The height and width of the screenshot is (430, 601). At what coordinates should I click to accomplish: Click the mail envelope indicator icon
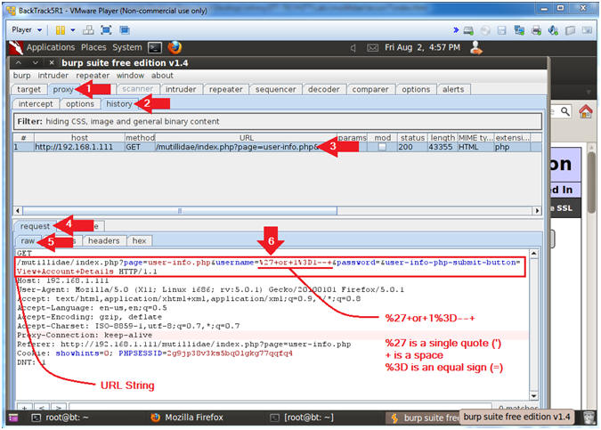(x=372, y=48)
